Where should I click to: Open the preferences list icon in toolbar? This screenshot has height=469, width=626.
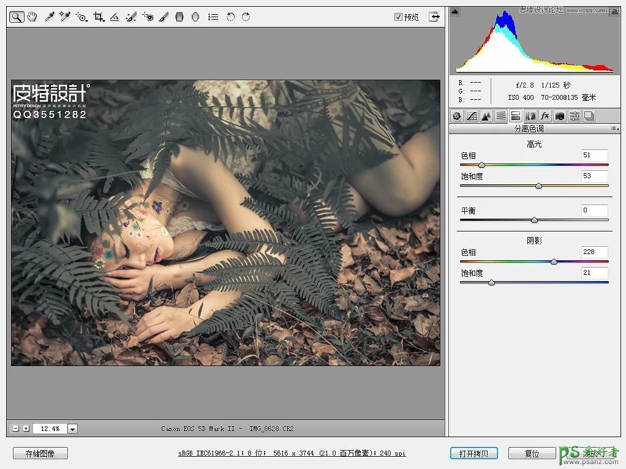[213, 17]
